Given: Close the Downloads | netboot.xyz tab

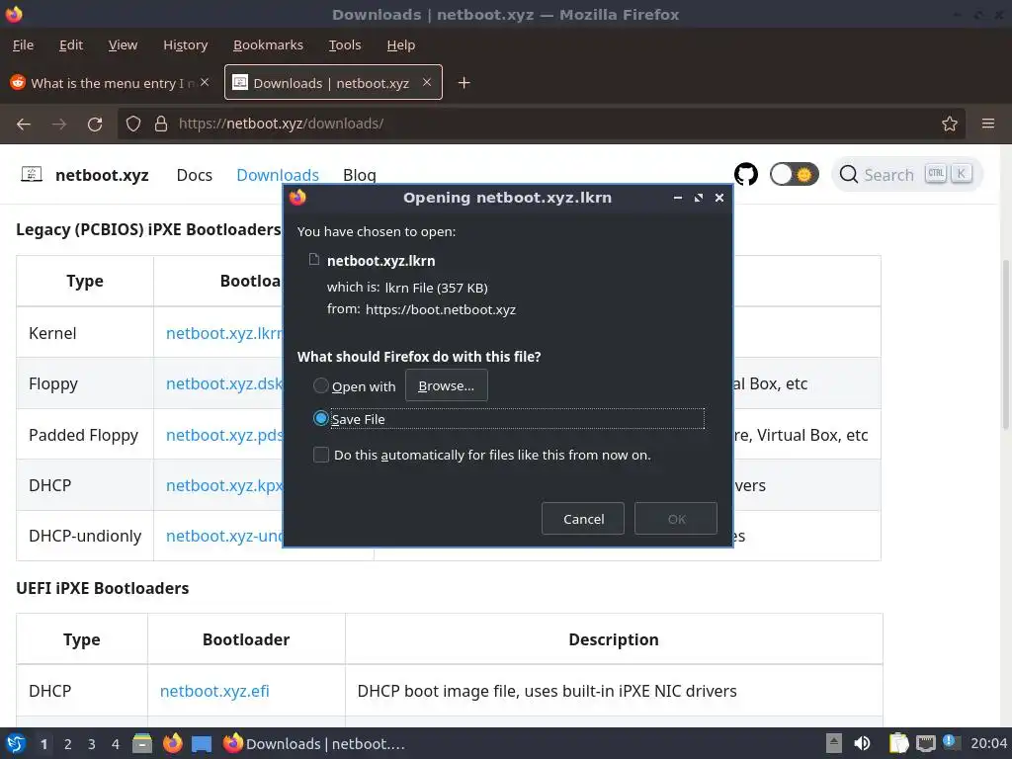Looking at the screenshot, I should pos(427,82).
